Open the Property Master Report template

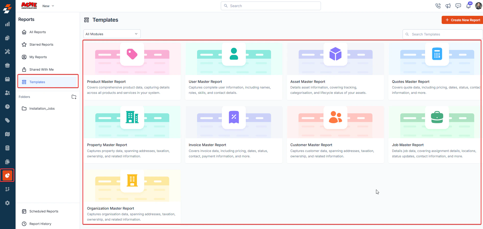point(132,135)
